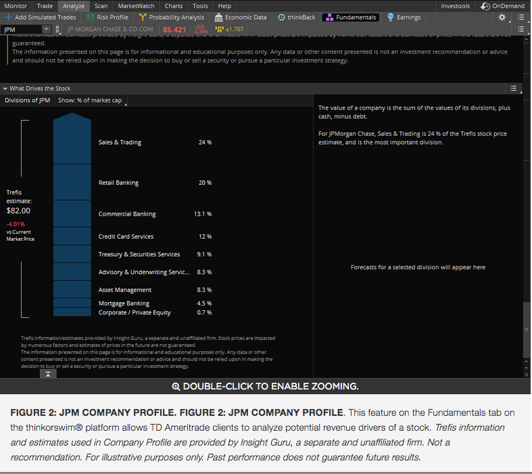Screen dimensions: 532x474
Task: Select the Analyze tab
Action: point(74,6)
